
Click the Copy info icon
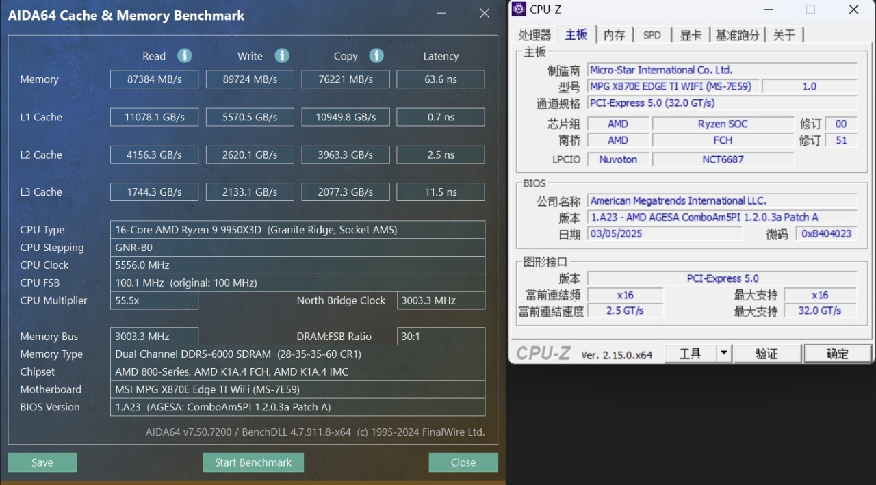(376, 55)
